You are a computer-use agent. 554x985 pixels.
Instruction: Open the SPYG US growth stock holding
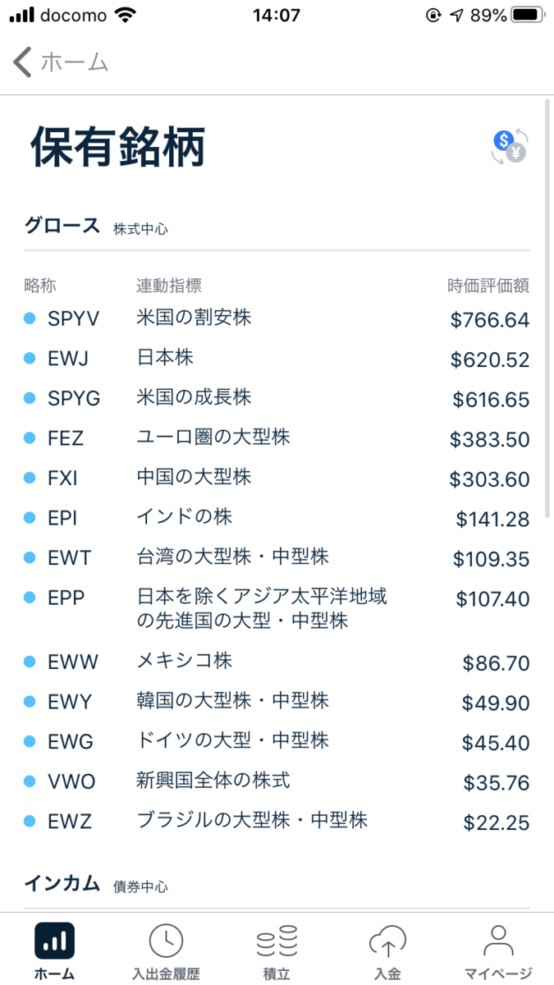pyautogui.click(x=277, y=399)
